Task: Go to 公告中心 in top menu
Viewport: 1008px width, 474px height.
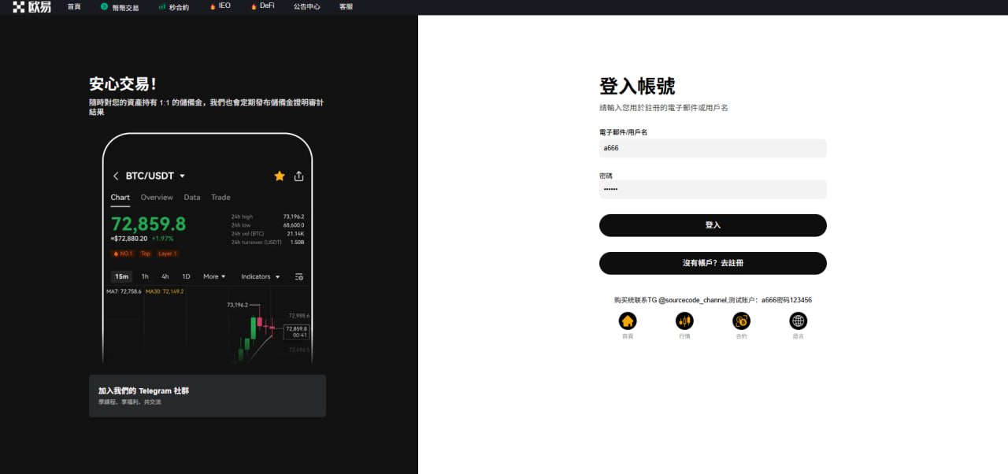Action: tap(306, 6)
